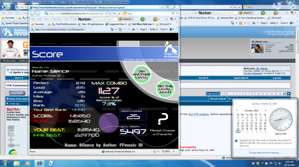Image resolution: width=299 pixels, height=167 pixels.
Task: Click the Post Reply button
Action: coord(16,93)
